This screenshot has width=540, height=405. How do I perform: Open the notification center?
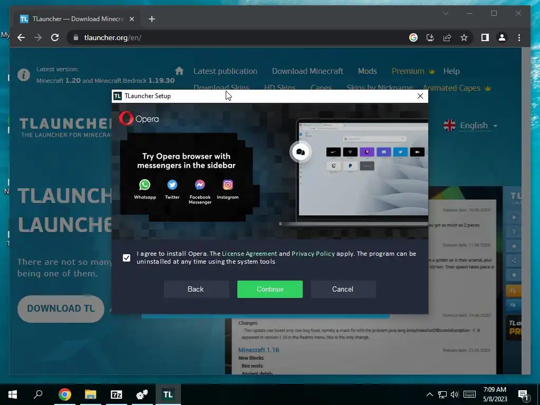coord(524,394)
